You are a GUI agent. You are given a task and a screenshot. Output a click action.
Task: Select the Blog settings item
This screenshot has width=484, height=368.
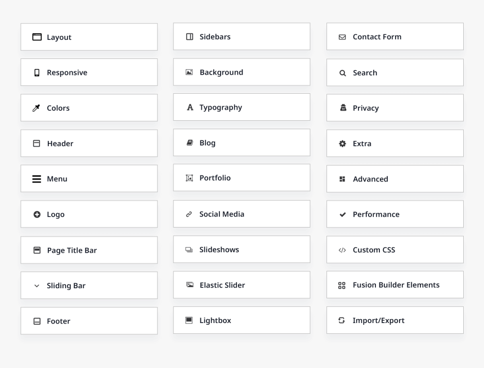241,143
